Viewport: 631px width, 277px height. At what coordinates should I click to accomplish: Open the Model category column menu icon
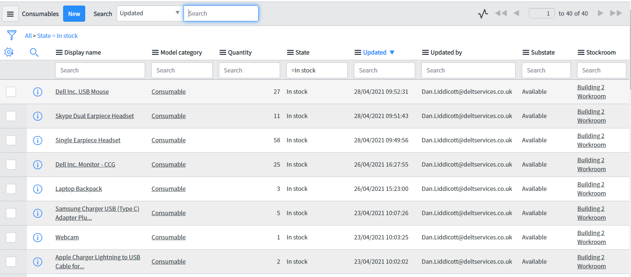pos(155,53)
